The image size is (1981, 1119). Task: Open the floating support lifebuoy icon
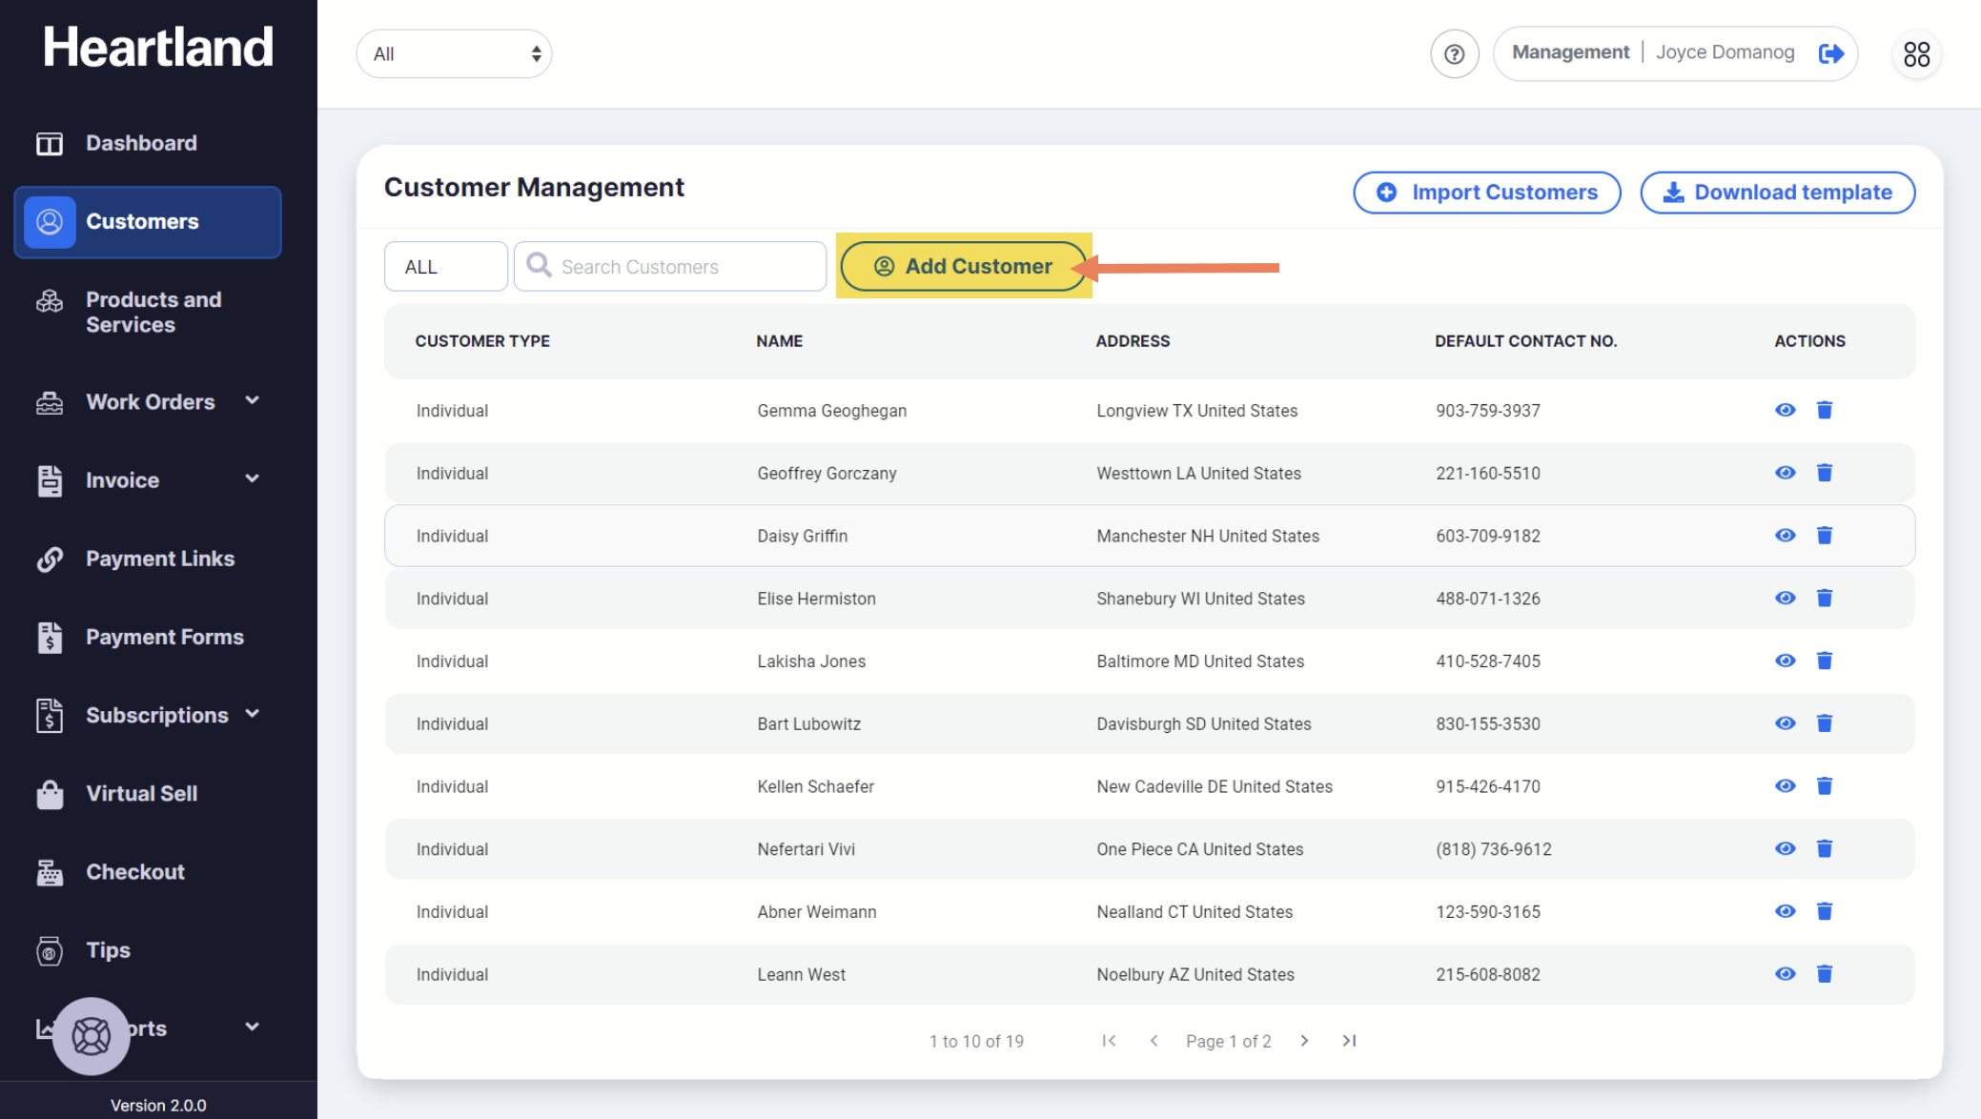[x=92, y=1035]
